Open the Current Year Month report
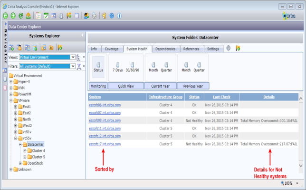 (x=153, y=67)
